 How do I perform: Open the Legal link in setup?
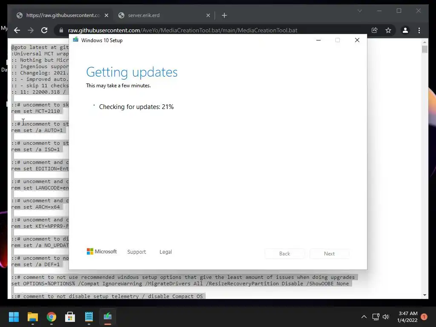(x=166, y=252)
